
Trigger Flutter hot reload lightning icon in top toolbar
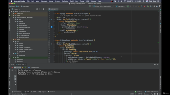pos(139,6)
